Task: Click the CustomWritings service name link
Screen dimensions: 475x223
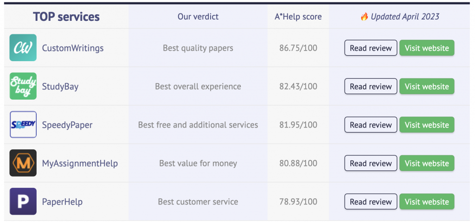Action: coord(73,48)
